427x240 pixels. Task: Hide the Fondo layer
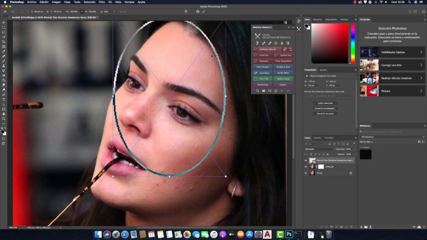pyautogui.click(x=306, y=172)
